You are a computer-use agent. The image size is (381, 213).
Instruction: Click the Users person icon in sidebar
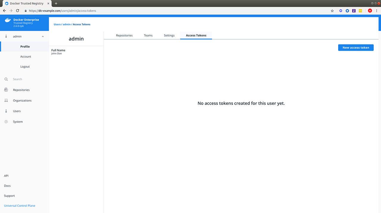(x=6, y=111)
